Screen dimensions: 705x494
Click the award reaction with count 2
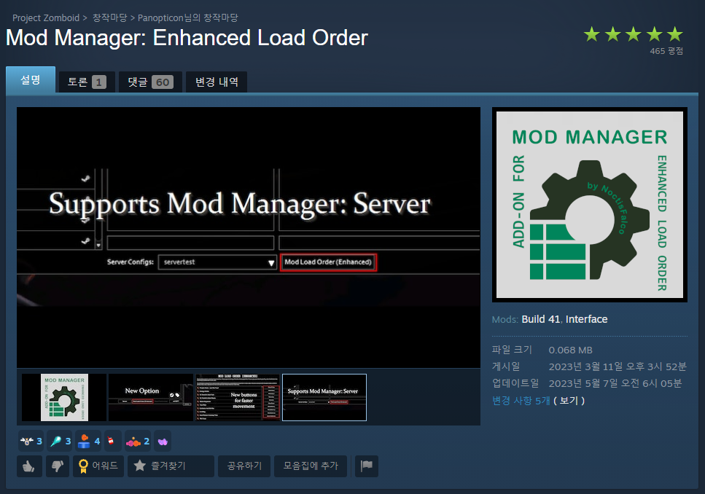click(x=138, y=442)
